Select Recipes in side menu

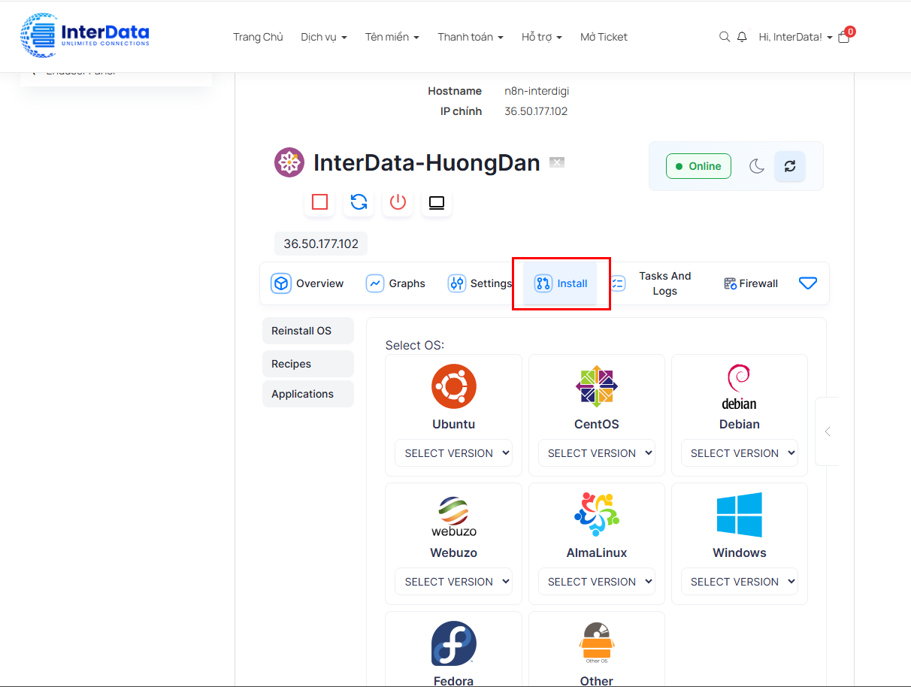(308, 364)
